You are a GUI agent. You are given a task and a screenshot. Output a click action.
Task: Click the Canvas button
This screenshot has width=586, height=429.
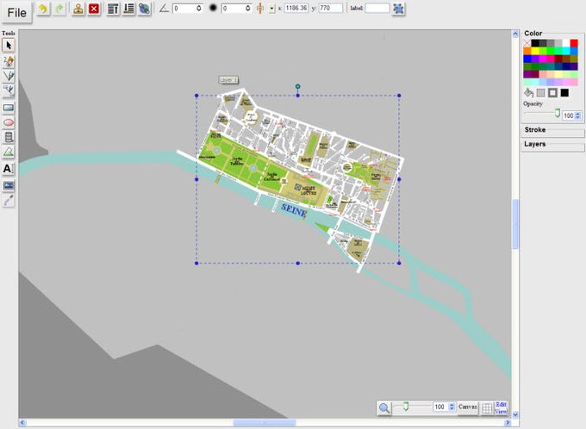pos(468,407)
